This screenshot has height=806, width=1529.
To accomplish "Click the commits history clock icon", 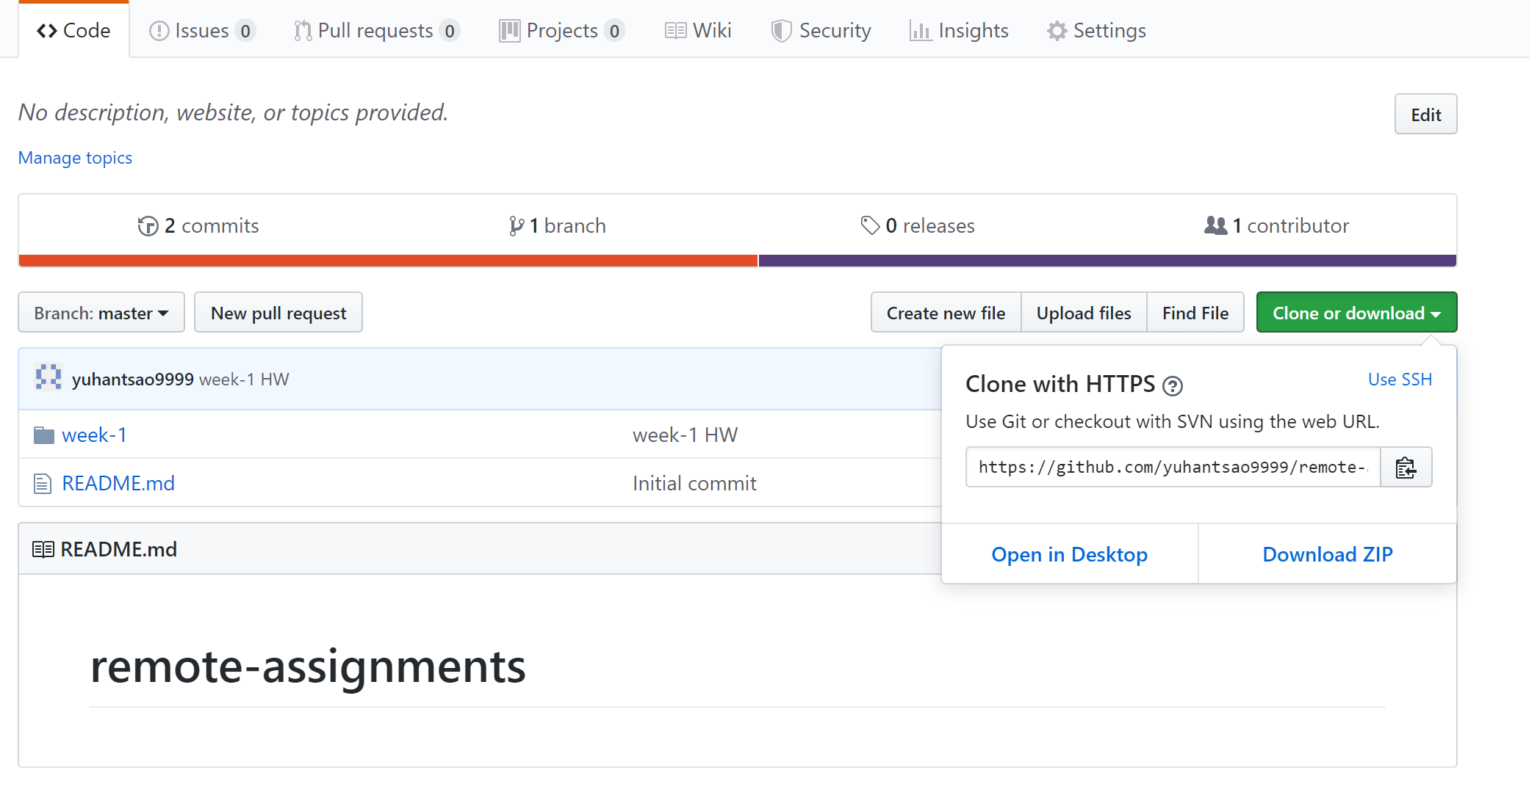I will [148, 226].
